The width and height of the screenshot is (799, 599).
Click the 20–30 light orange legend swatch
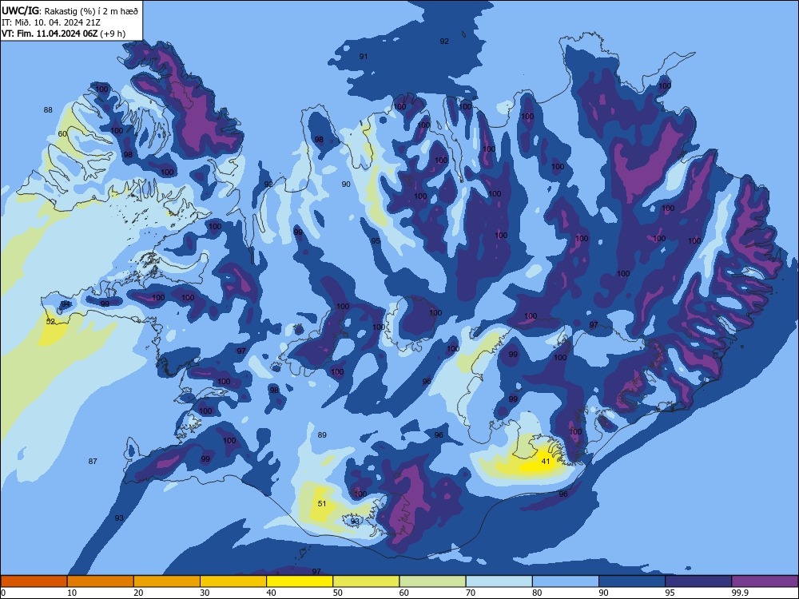[x=167, y=581]
